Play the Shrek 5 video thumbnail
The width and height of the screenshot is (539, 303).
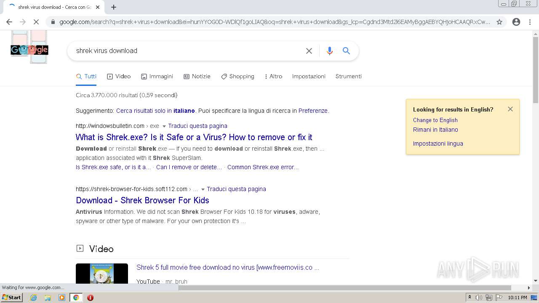tap(101, 274)
